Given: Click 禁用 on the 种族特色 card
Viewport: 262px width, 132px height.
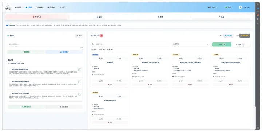Looking at the screenshot, I should [240, 81].
